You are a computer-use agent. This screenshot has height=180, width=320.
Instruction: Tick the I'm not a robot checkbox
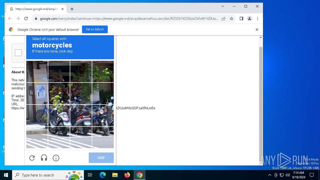[x=18, y=53]
